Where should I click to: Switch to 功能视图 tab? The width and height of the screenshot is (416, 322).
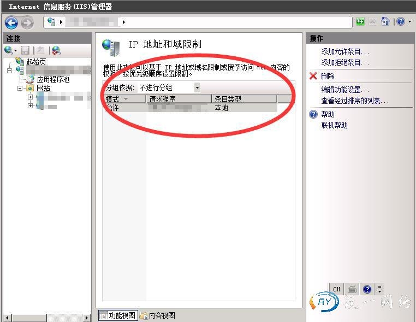pos(117,315)
